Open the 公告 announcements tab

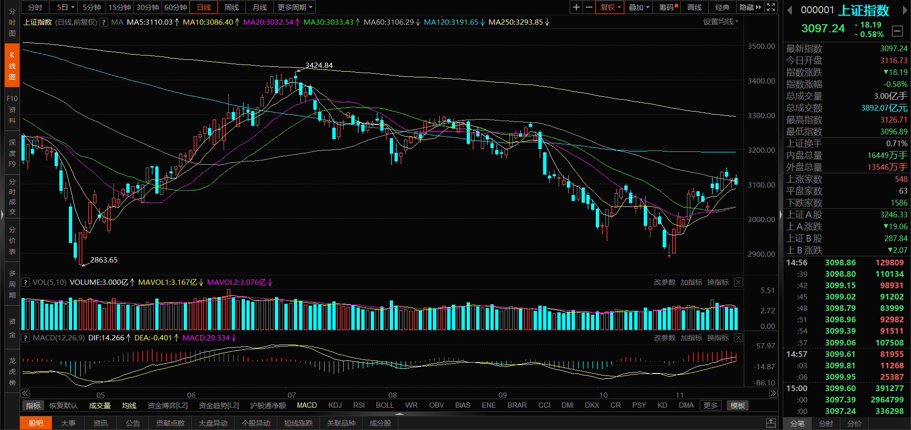[x=133, y=423]
